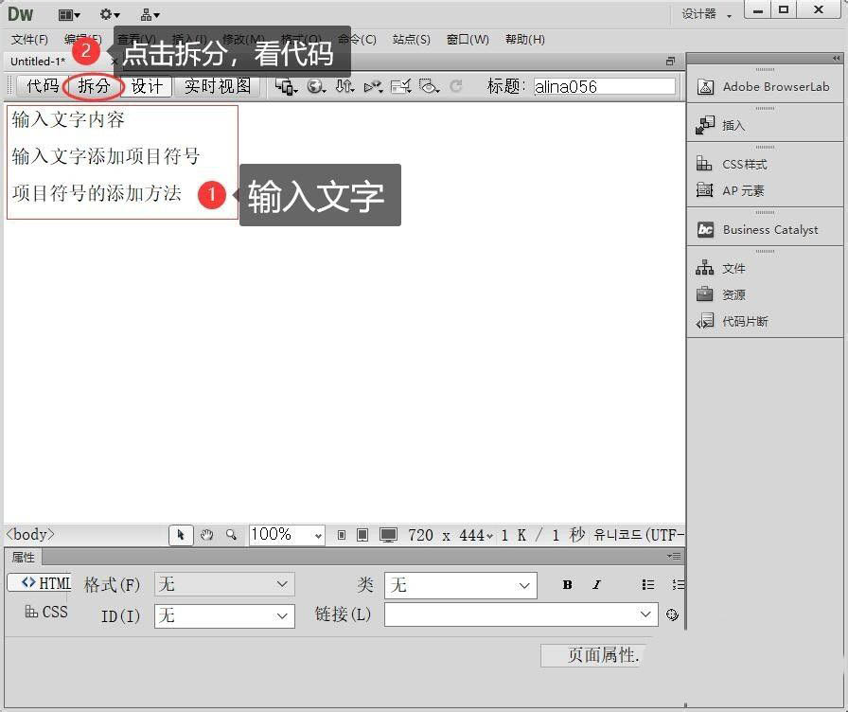The image size is (848, 712).
Task: Click the Preview in Browser globe icon
Action: click(x=314, y=86)
